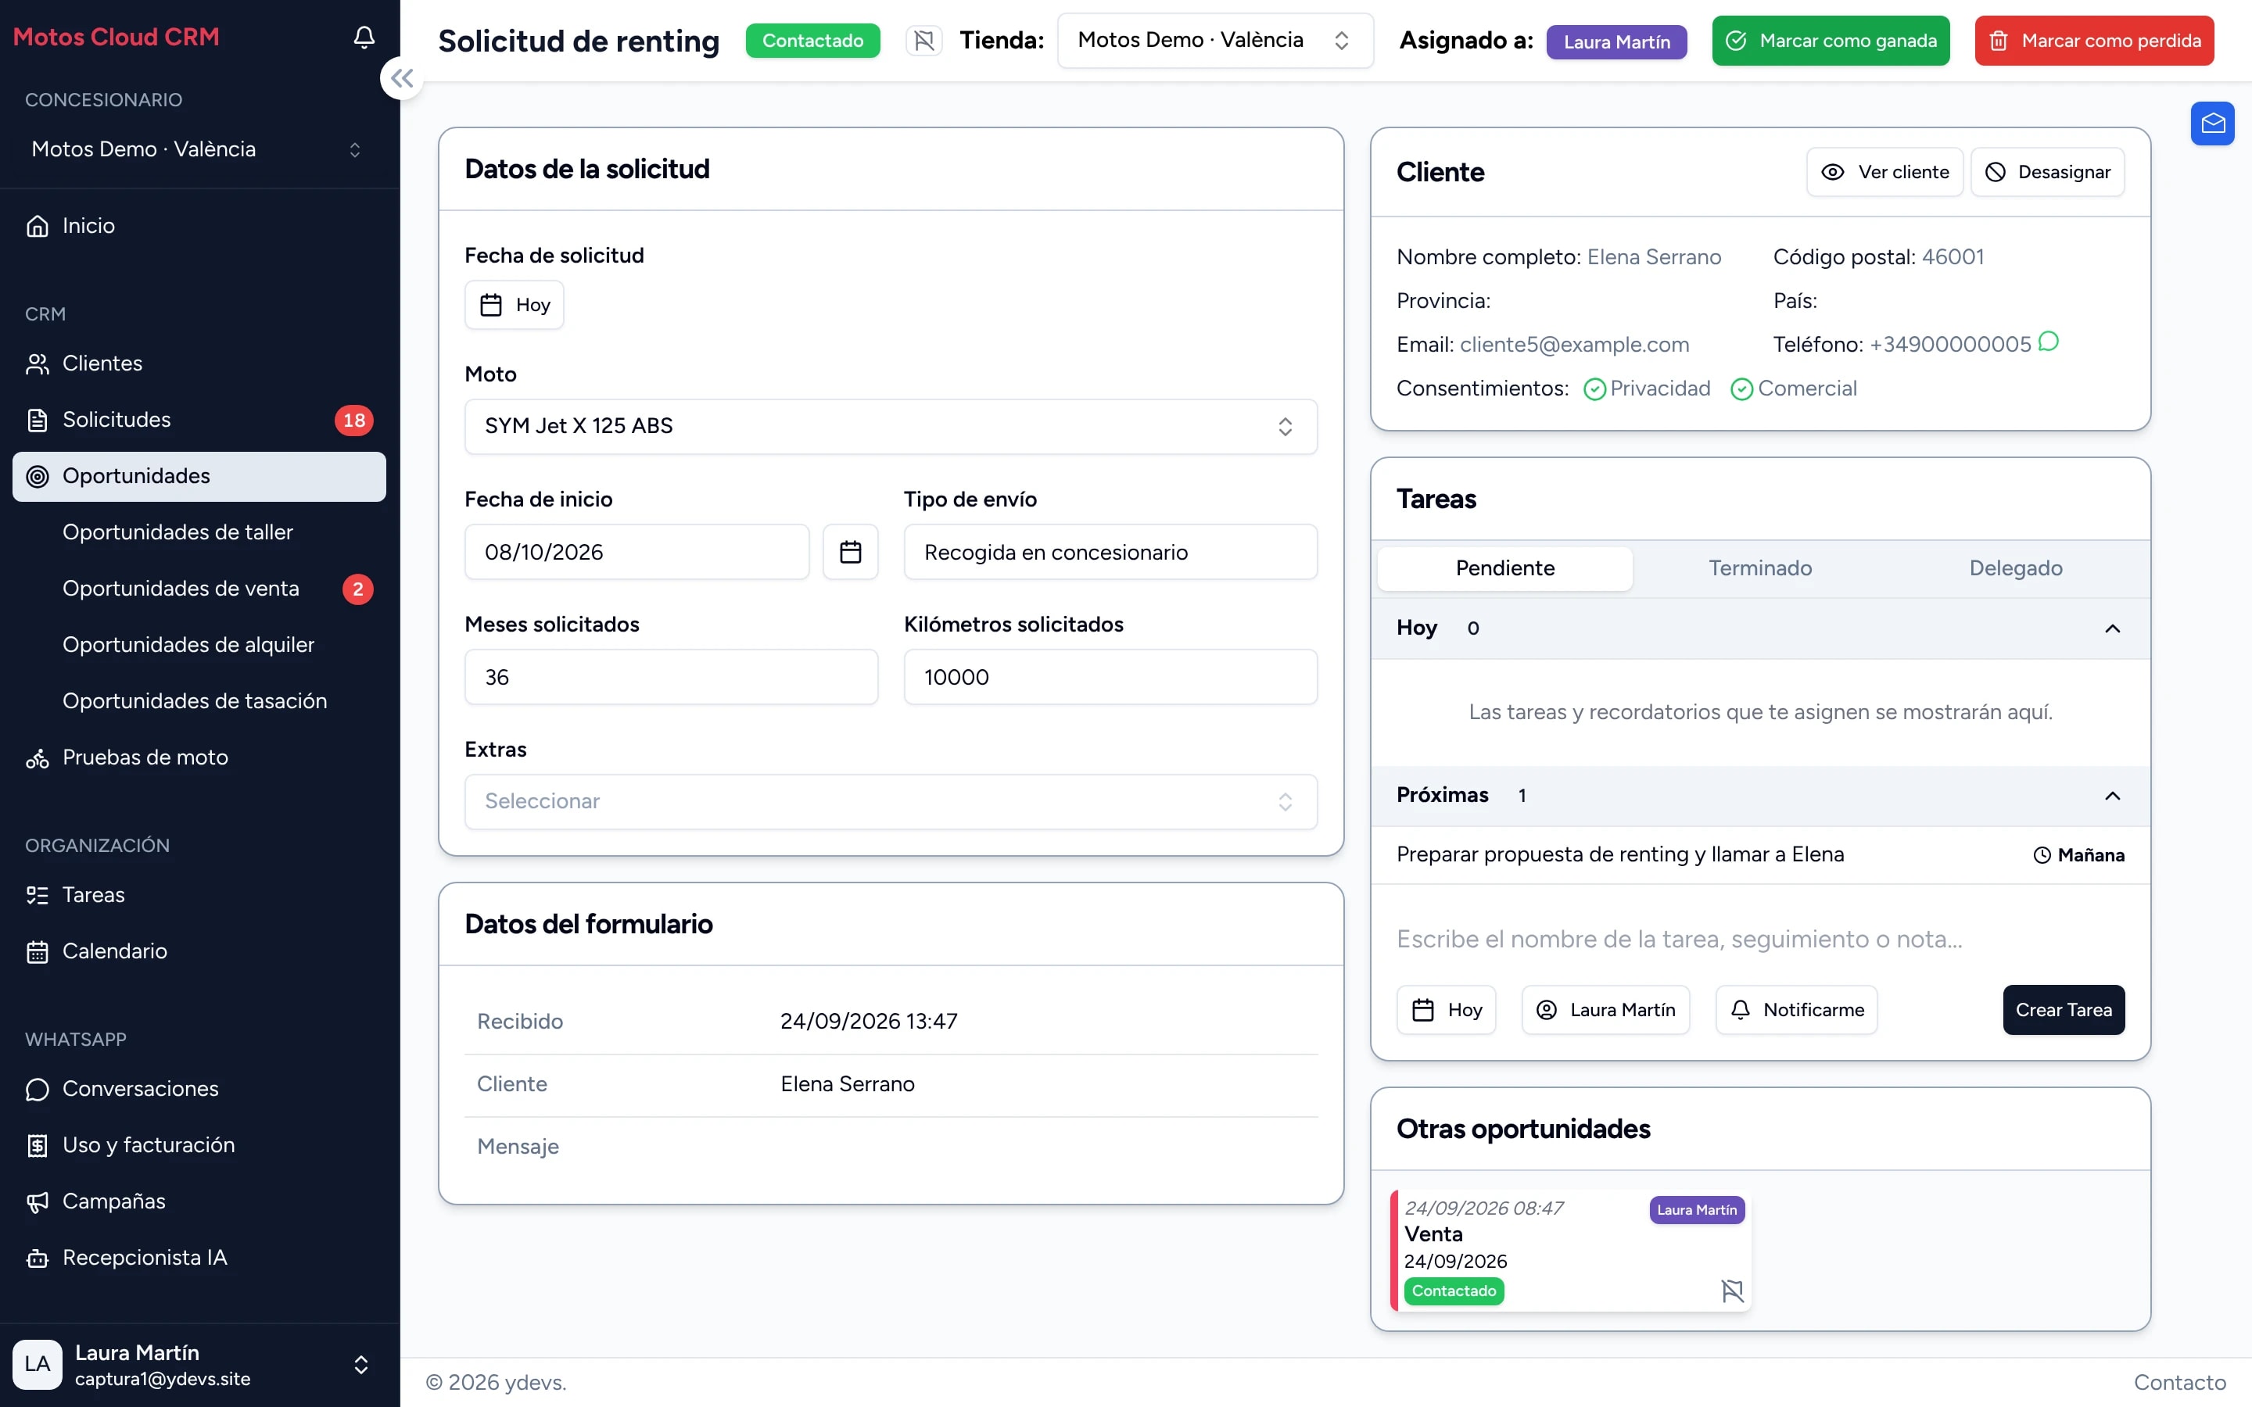Click Ver cliente button
Viewport: 2252px width, 1407px height.
click(1884, 172)
